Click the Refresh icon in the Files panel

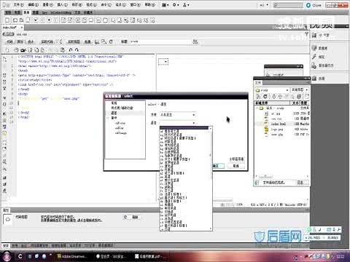[x=265, y=96]
